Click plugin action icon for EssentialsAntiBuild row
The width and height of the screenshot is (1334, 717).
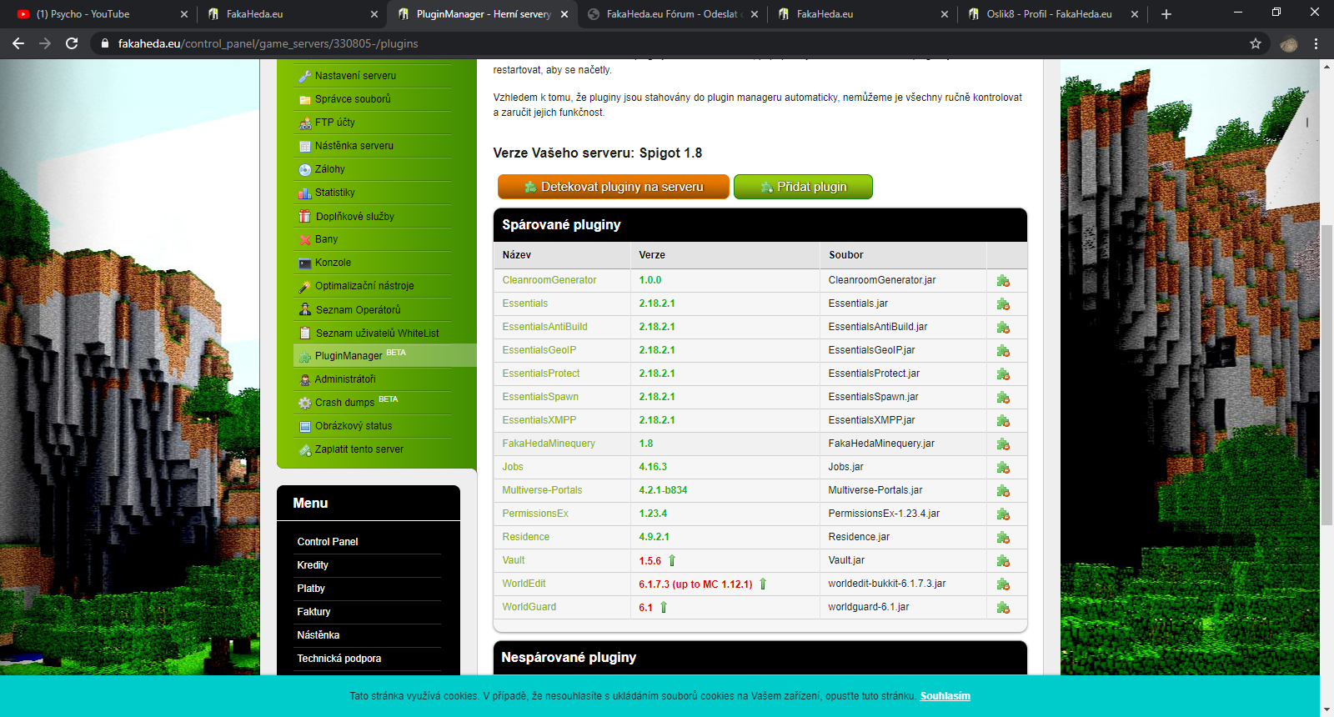click(1003, 328)
